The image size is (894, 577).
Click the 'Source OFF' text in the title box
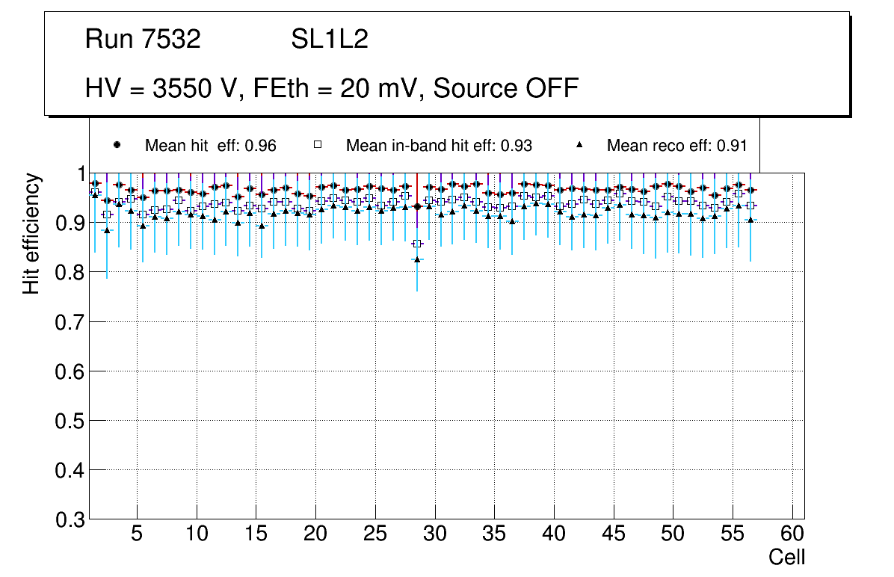point(506,88)
